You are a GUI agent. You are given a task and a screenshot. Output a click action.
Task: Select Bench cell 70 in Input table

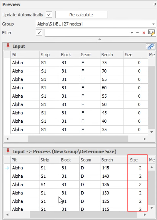click(112, 71)
